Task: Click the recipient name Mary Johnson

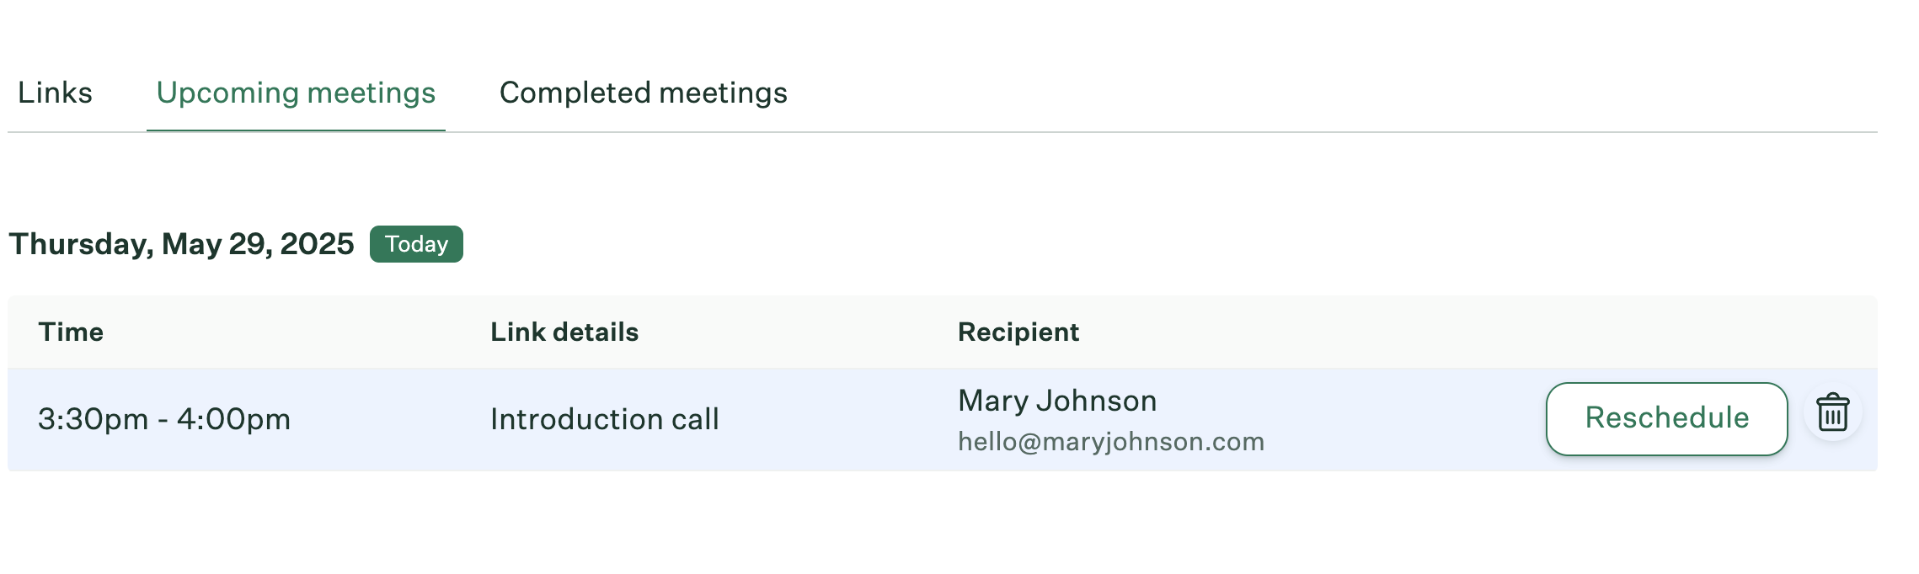Action: tap(1057, 401)
